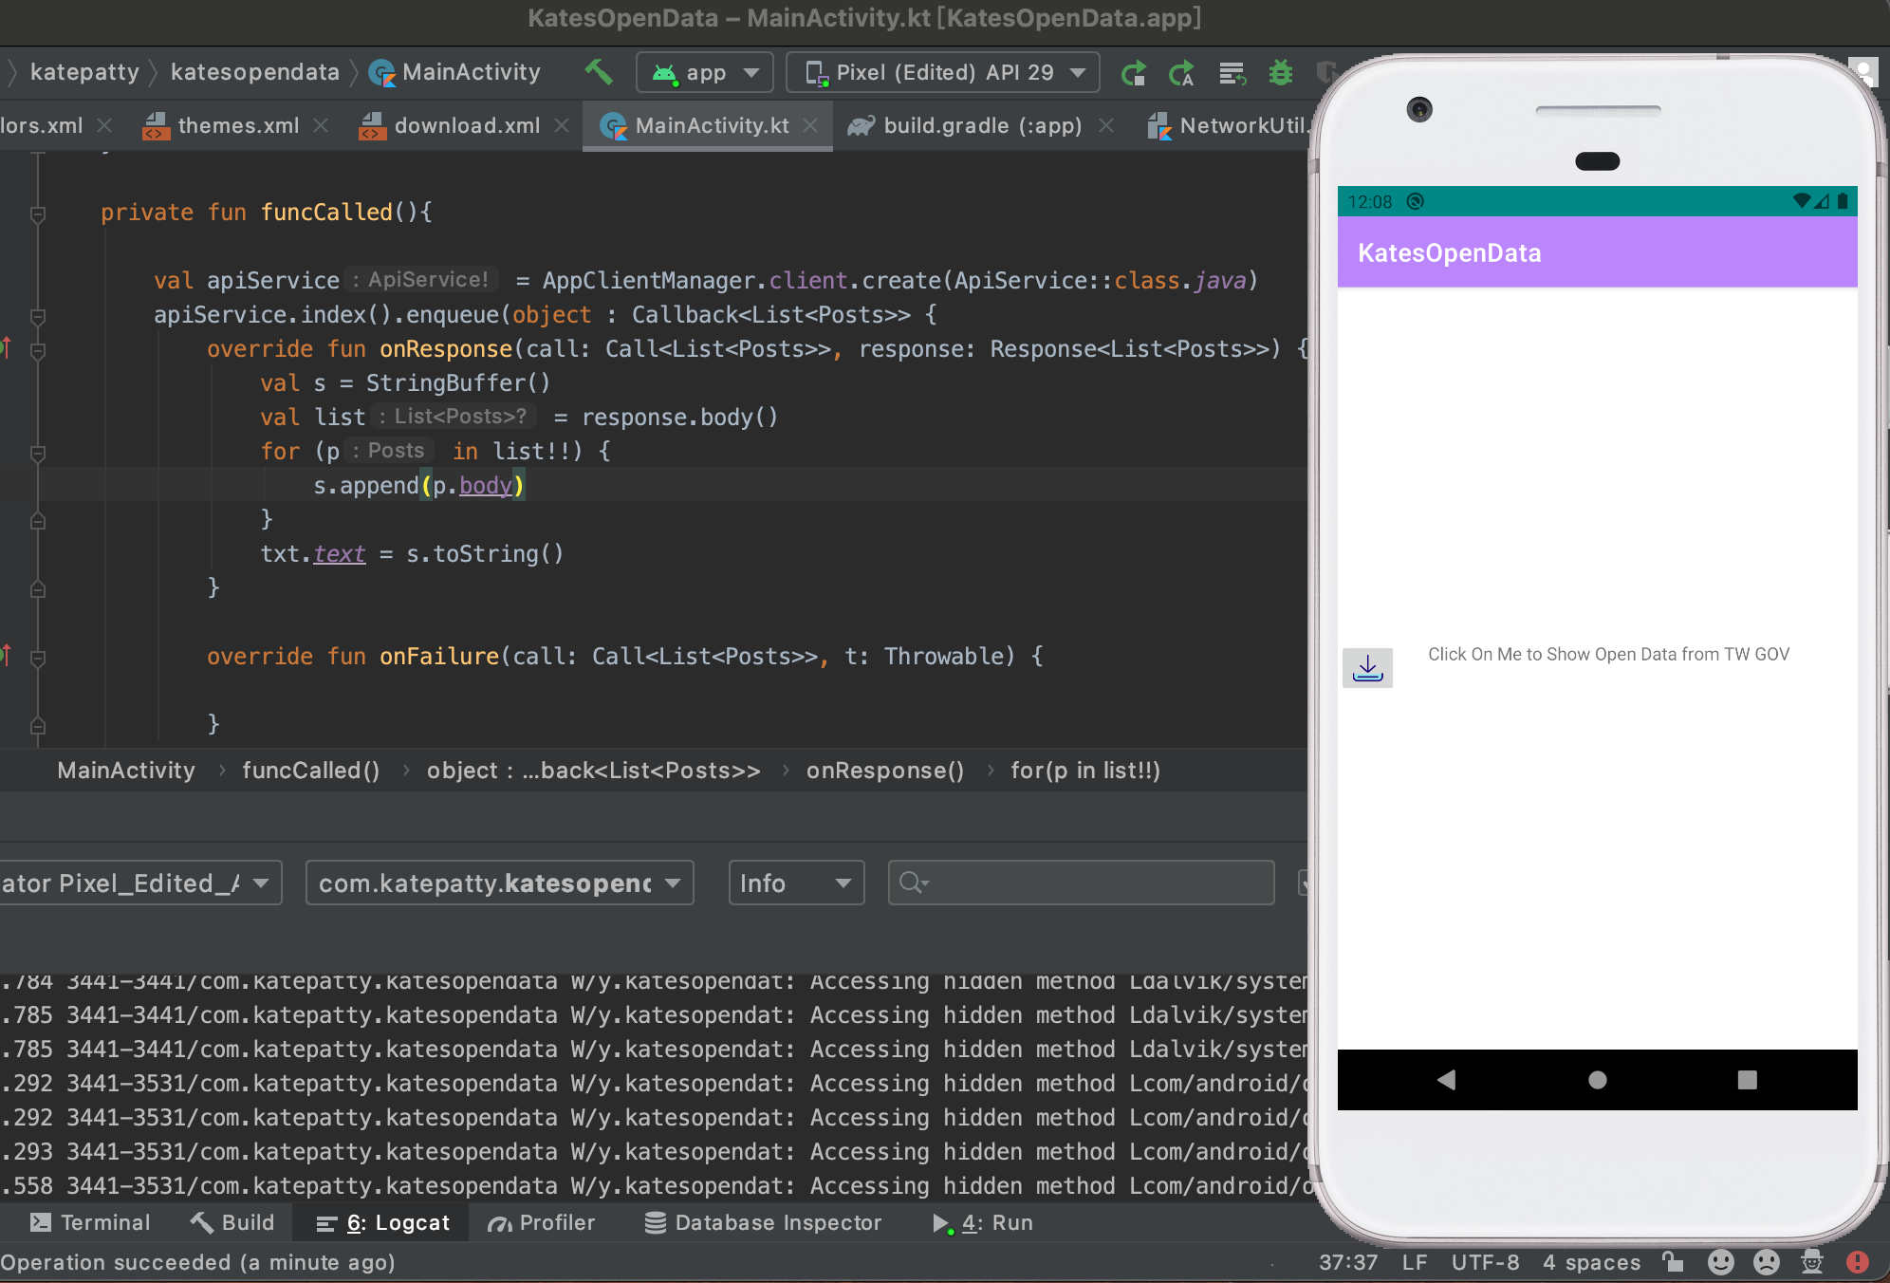Click the emulator back navigation button
Screen dimensions: 1890x1283
1446,1080
